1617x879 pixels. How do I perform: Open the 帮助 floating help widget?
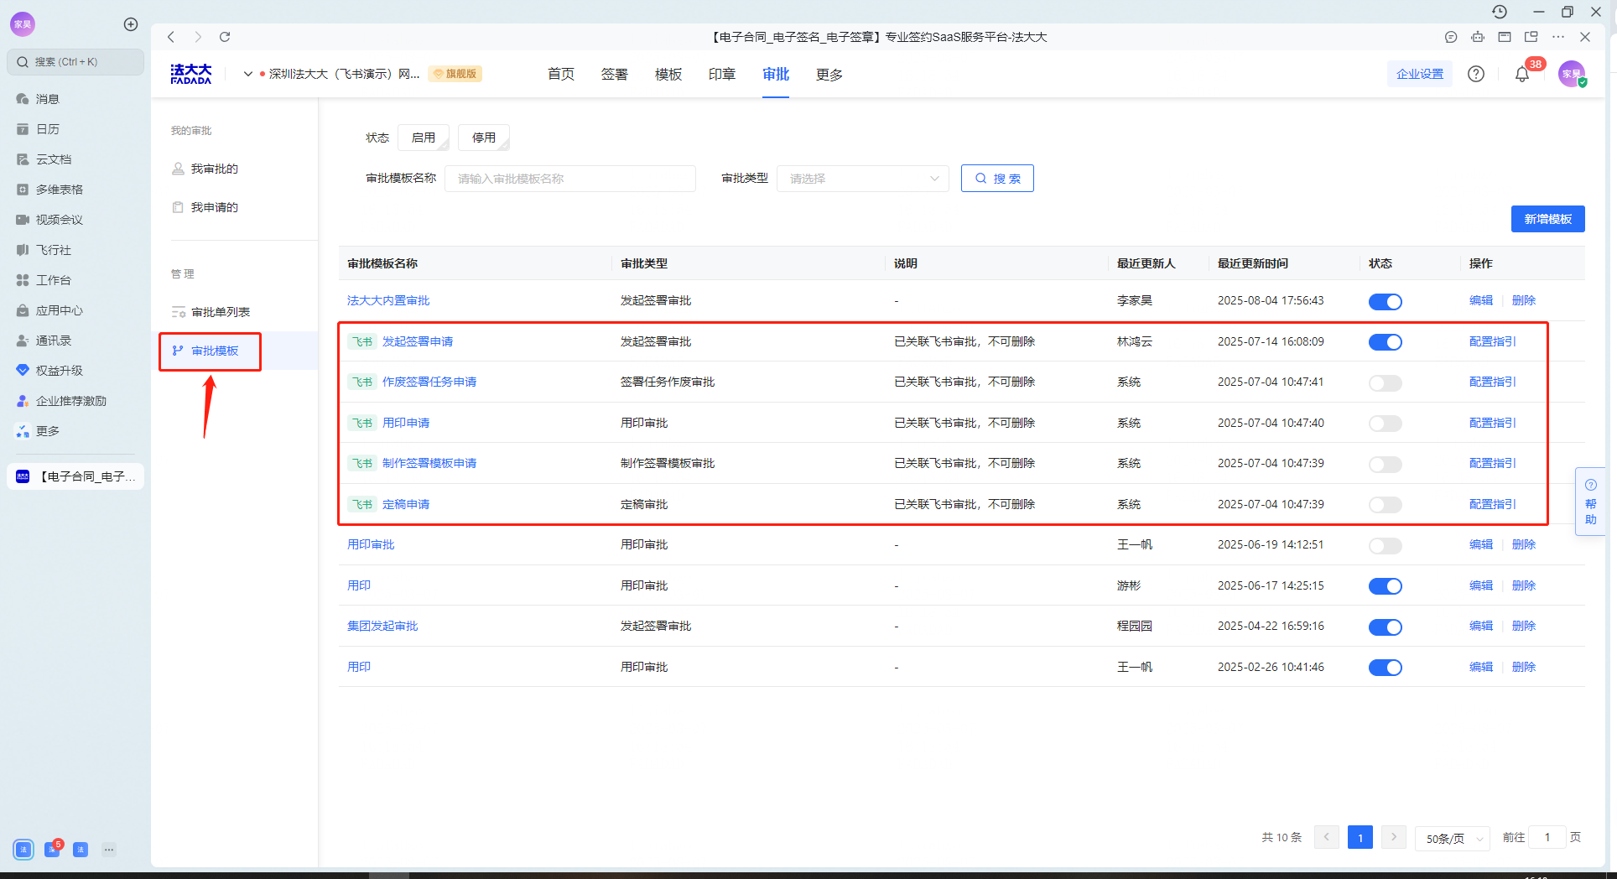tap(1590, 502)
